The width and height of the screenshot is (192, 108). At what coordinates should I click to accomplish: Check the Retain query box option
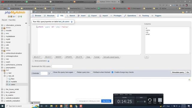click(75, 72)
